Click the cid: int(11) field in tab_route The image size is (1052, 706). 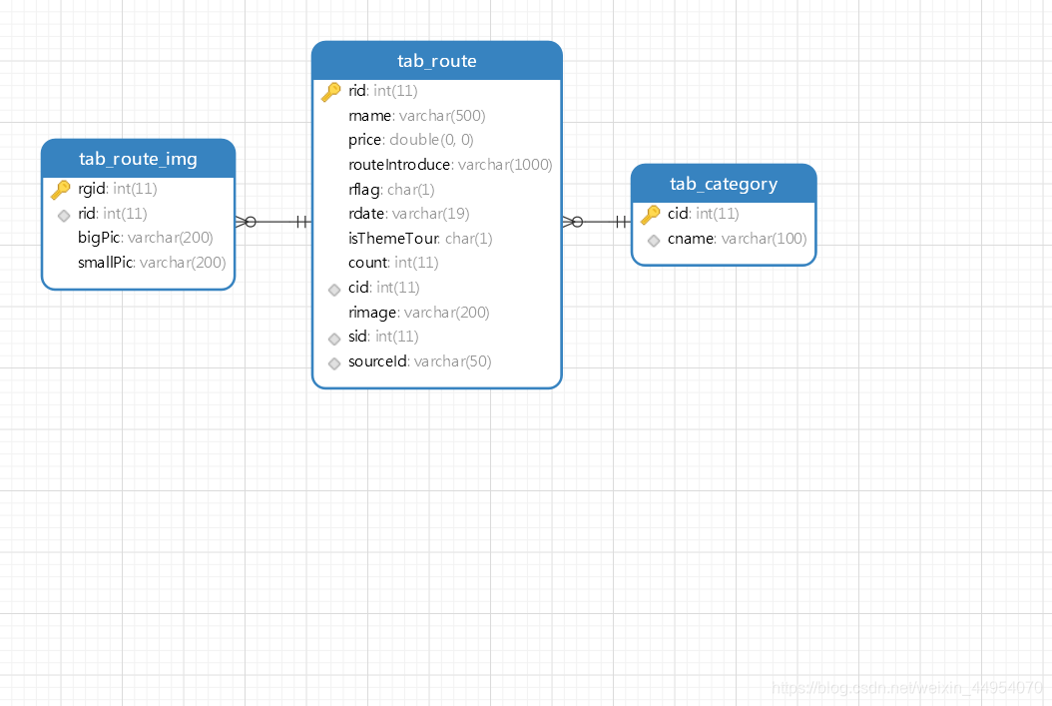pyautogui.click(x=383, y=288)
